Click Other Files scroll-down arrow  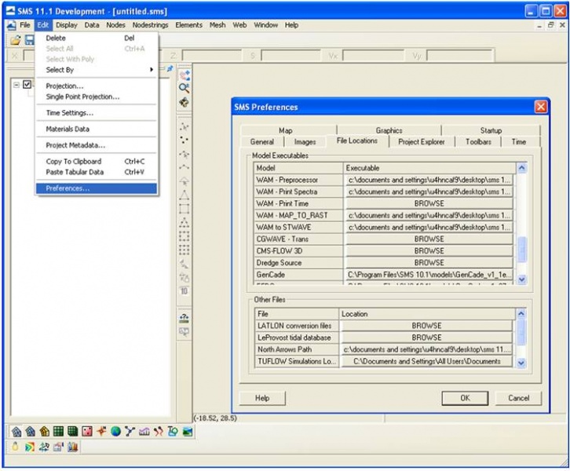pos(521,363)
